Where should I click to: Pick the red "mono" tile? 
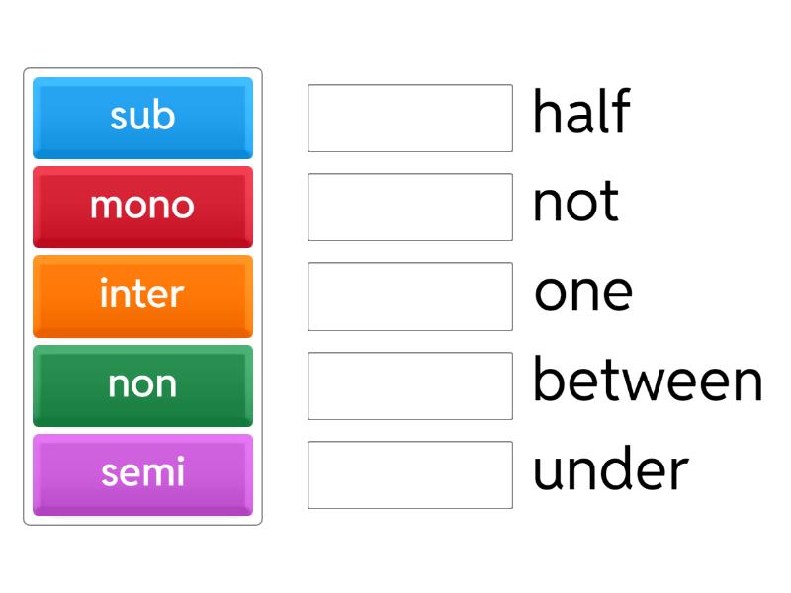point(142,207)
